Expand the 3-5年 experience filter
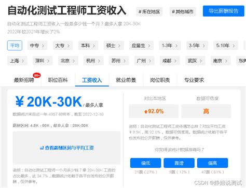The height and width of the screenshot is (188, 246). (x=197, y=46)
